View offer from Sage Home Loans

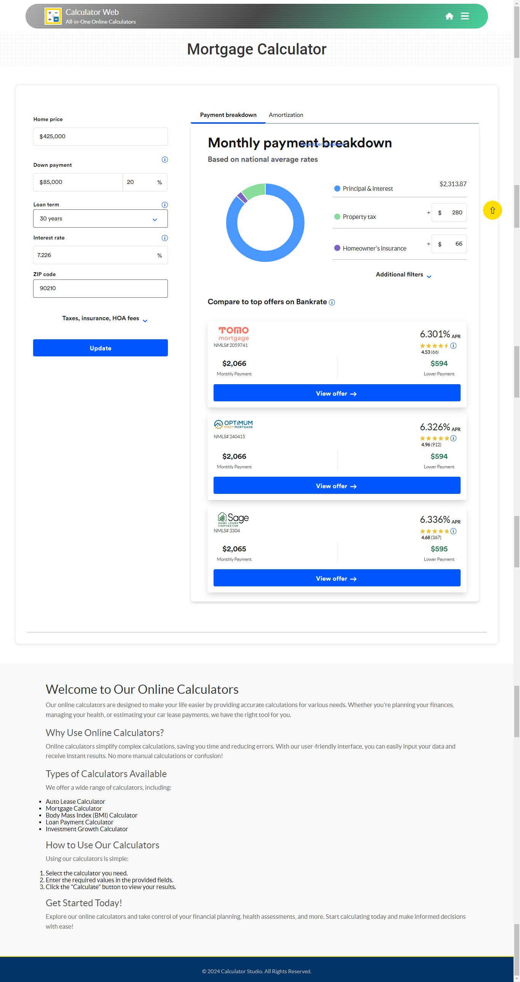pyautogui.click(x=337, y=578)
